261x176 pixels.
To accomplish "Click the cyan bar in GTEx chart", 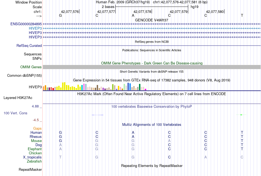I will [x=82, y=88].
